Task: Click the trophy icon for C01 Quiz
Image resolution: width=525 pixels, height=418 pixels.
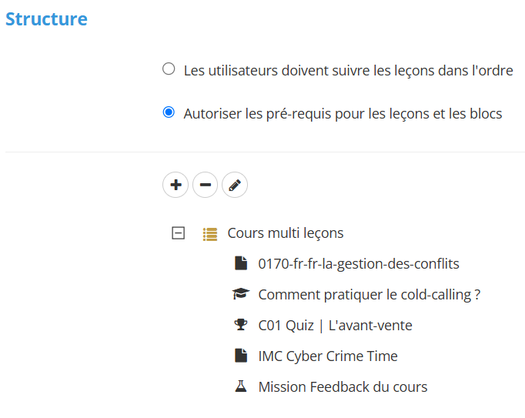Action: pos(241,325)
